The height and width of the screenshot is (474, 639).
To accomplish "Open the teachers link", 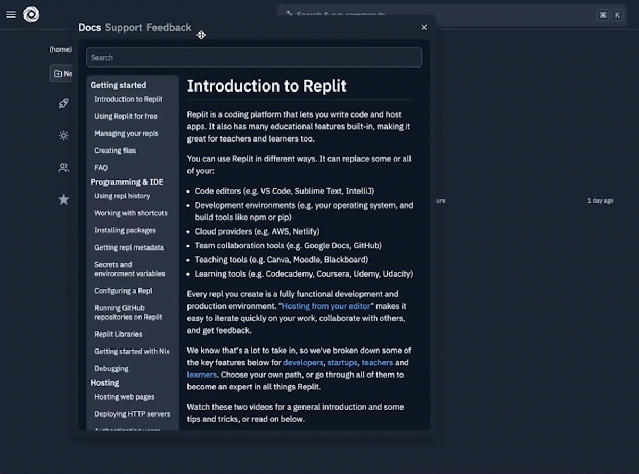I will [x=377, y=362].
